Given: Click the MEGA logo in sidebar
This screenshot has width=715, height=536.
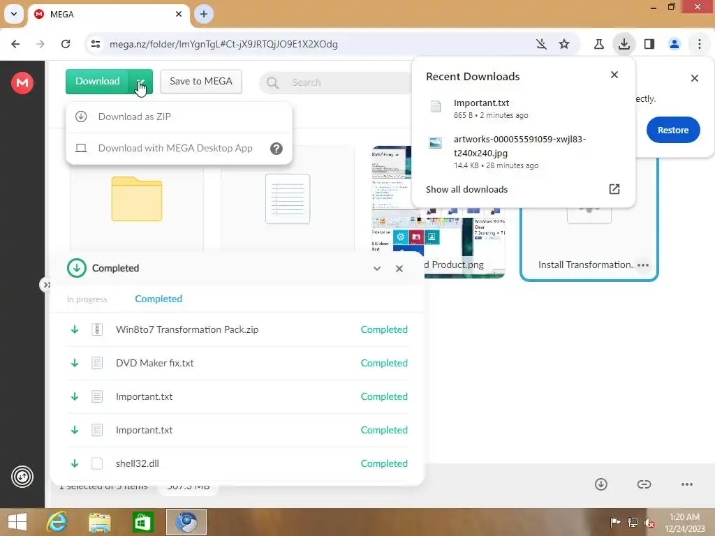Looking at the screenshot, I should [22, 83].
